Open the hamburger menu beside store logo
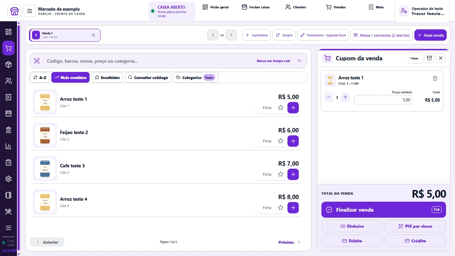The image size is (455, 256). 30,11
